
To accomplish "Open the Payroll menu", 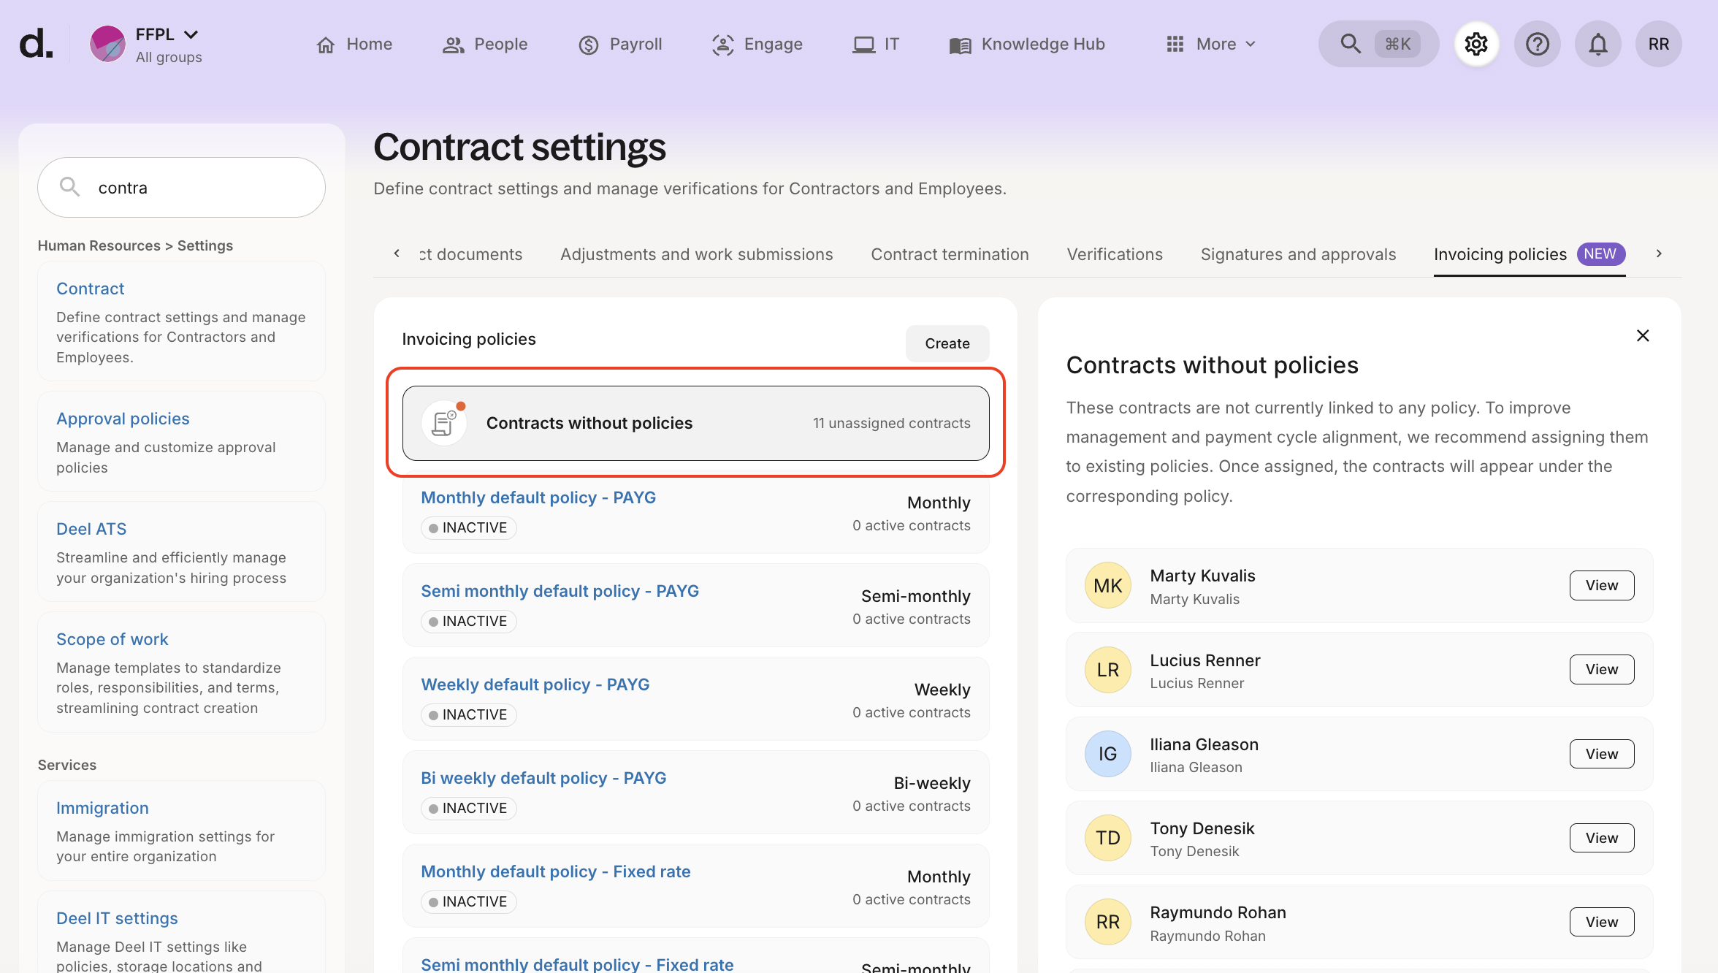I will click(x=620, y=44).
